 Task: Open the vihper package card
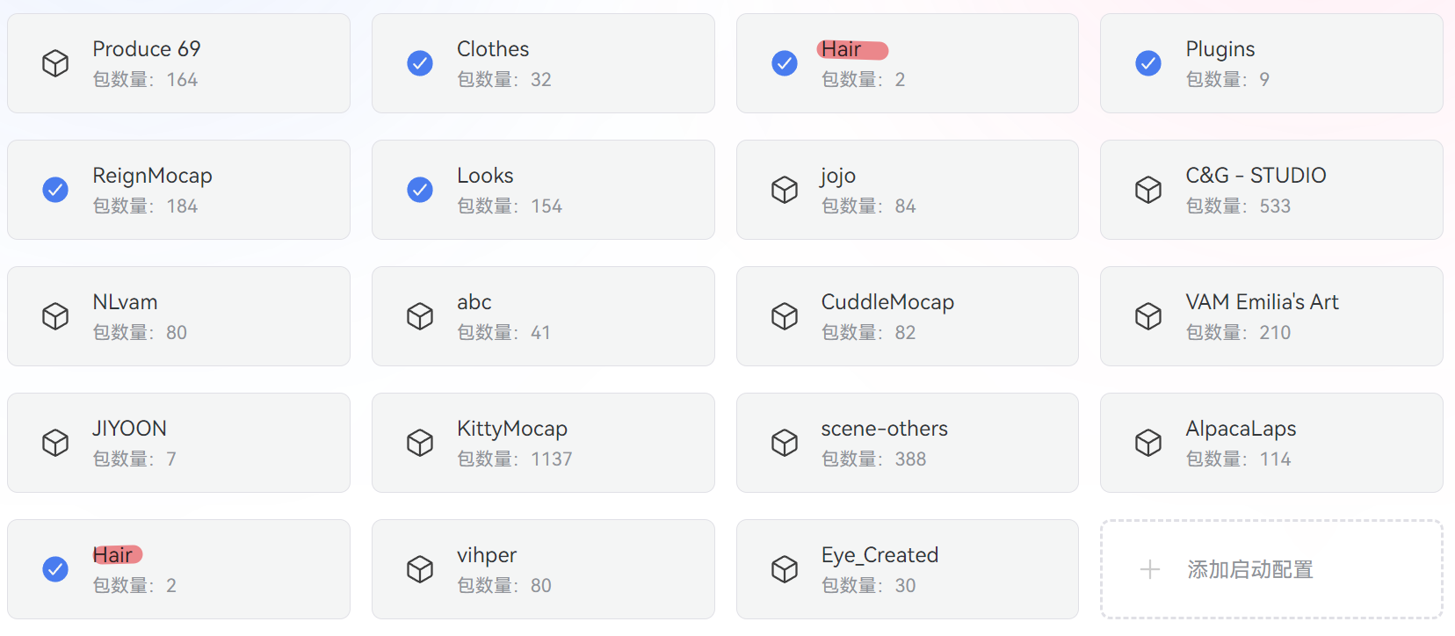542,568
